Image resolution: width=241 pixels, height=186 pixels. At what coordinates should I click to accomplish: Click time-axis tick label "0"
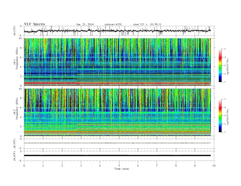pyautogui.click(x=24, y=166)
